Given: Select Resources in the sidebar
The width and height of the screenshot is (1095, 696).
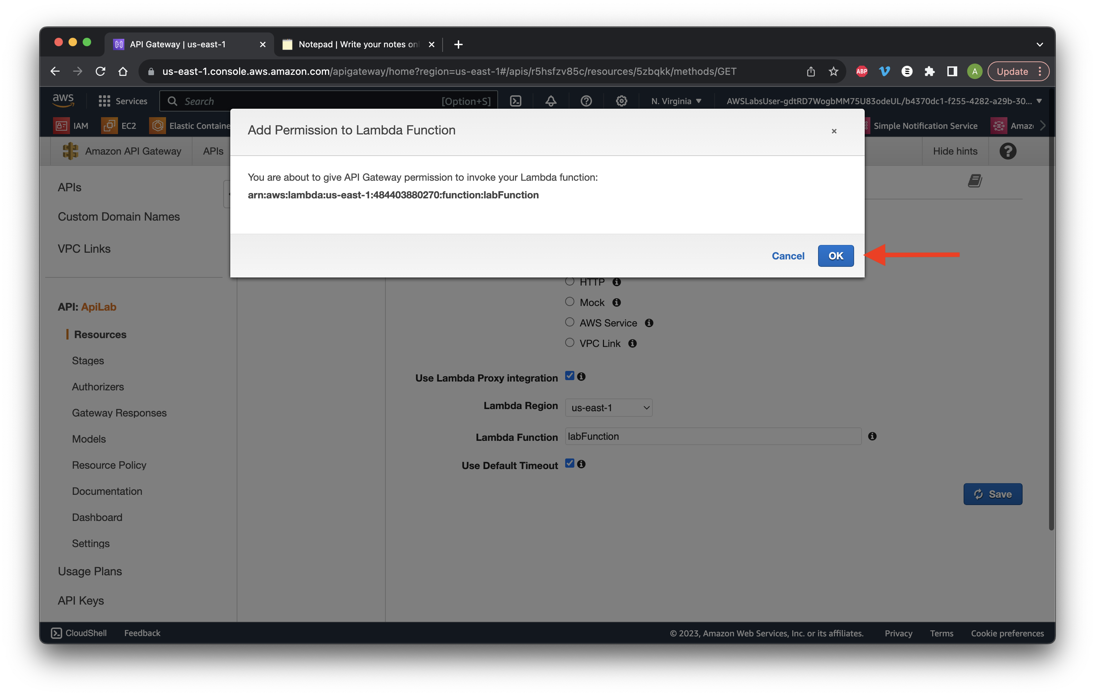Looking at the screenshot, I should 100,334.
